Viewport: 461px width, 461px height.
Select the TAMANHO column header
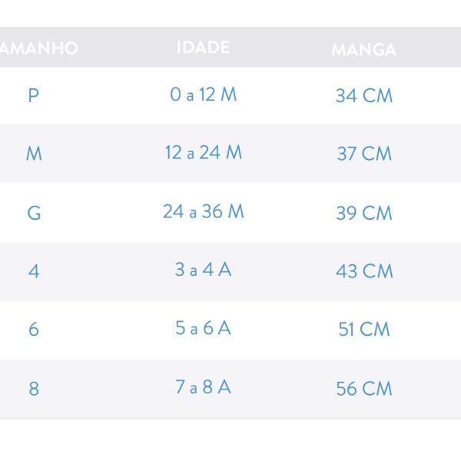(40, 48)
